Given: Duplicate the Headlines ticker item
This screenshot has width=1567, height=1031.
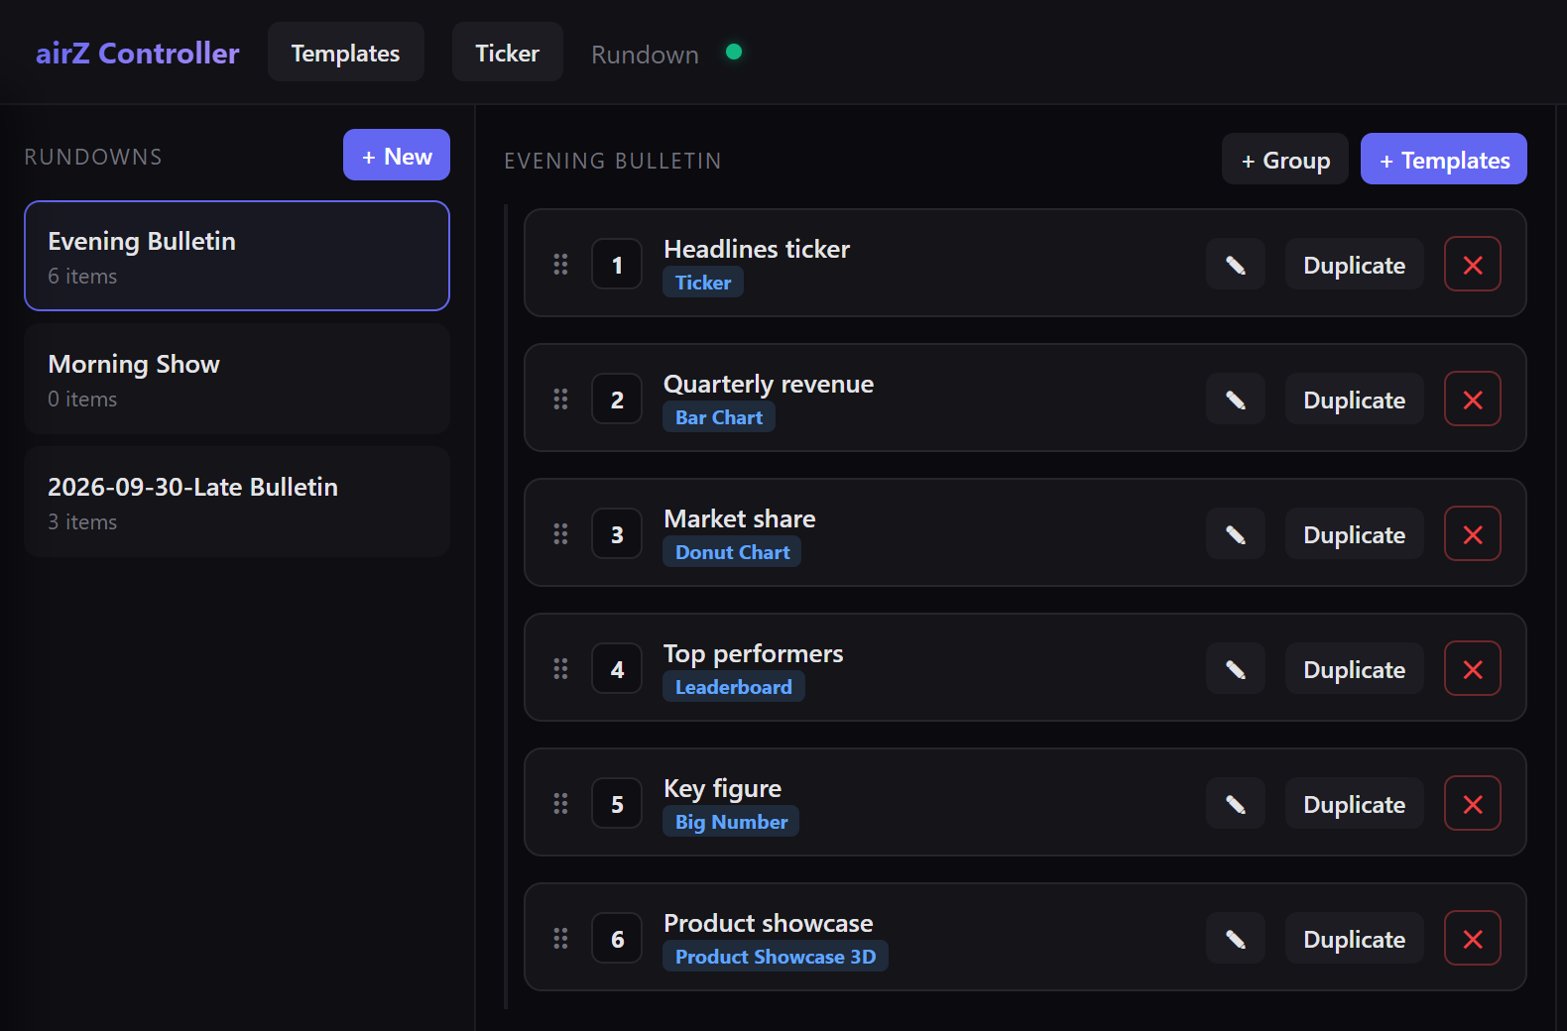Looking at the screenshot, I should pyautogui.click(x=1354, y=265).
